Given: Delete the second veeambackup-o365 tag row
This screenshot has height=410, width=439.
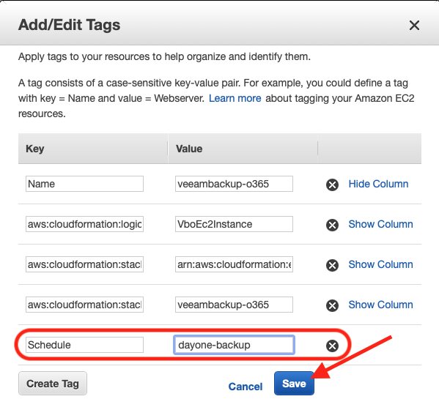Looking at the screenshot, I should point(332,306).
